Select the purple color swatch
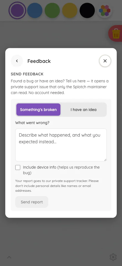 [x=17, y=10]
